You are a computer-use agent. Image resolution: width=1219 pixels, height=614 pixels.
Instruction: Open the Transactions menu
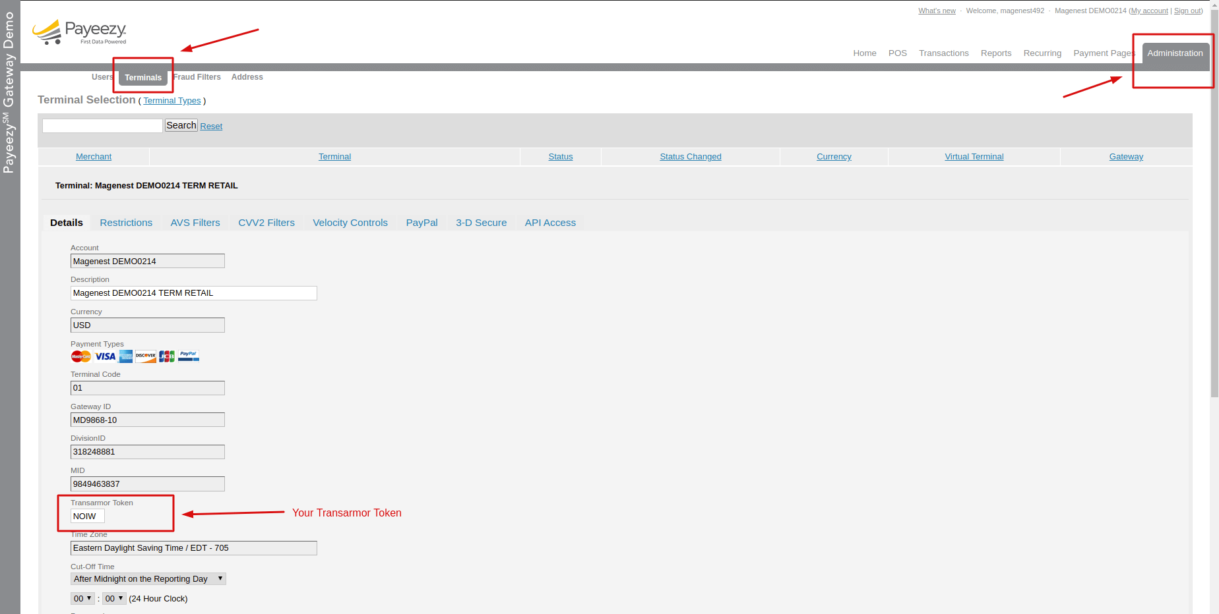point(943,53)
